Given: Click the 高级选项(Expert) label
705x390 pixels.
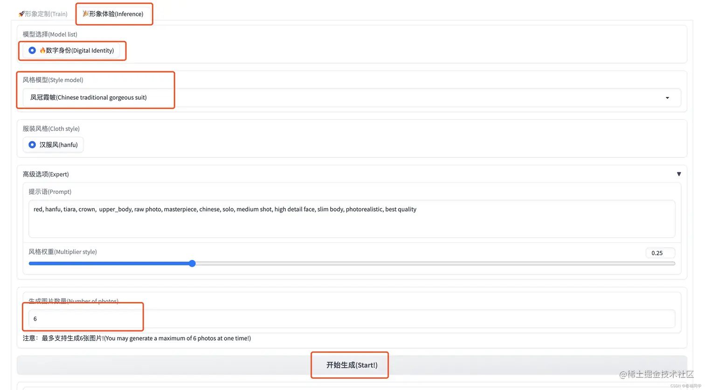Looking at the screenshot, I should 46,174.
